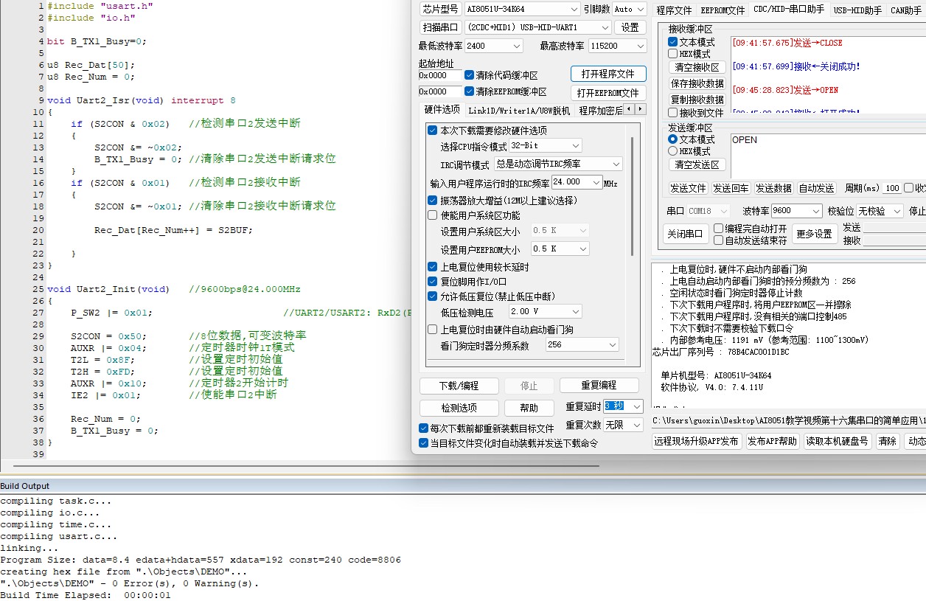Toggle 清除代码缓冲区 checkbox
Viewport: 926px width, 601px height.
click(469, 75)
